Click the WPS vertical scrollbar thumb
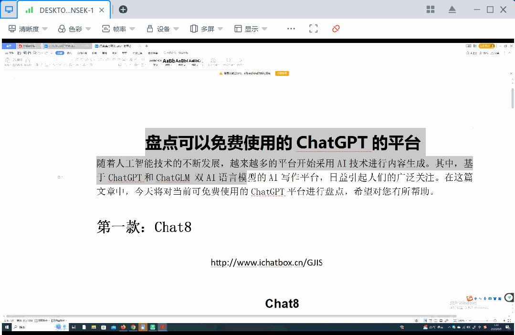This screenshot has width=515, height=335. (x=512, y=98)
